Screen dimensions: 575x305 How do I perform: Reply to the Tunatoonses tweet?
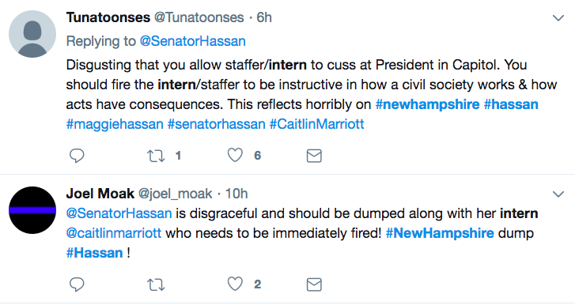tap(77, 156)
